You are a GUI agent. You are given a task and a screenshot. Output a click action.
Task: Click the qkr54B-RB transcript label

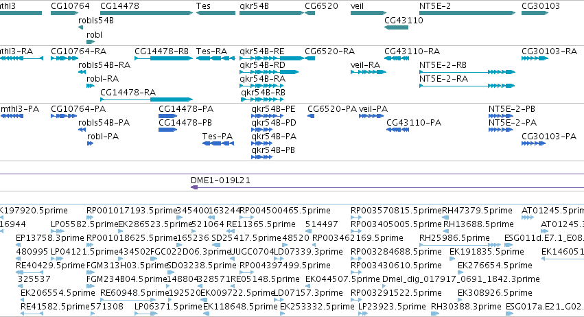tap(264, 93)
